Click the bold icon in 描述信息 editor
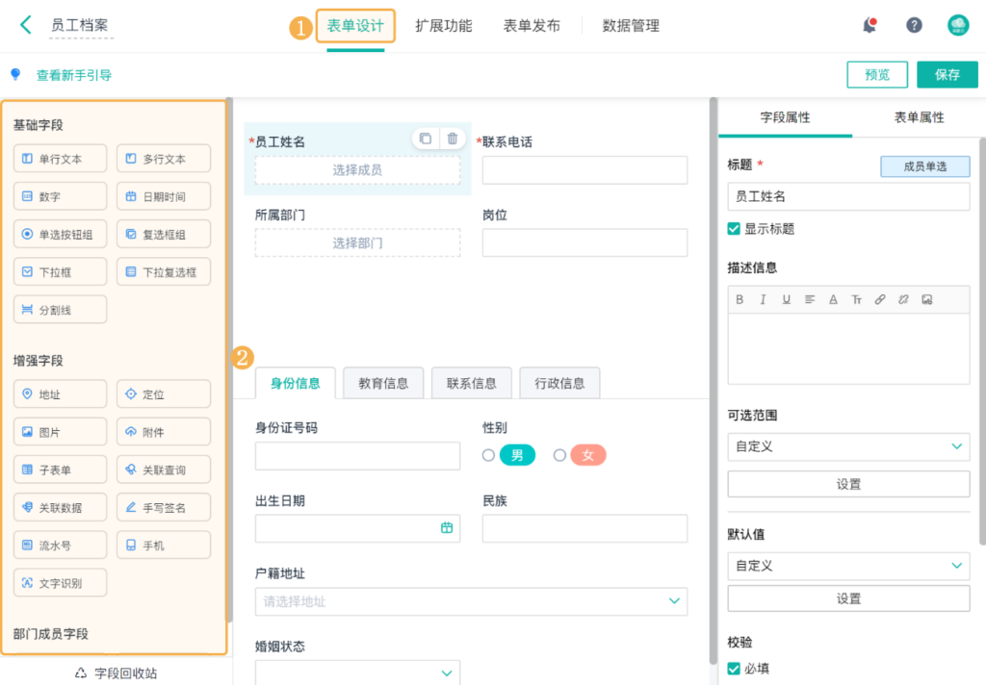Screen dimensions: 986x685 click(x=739, y=299)
